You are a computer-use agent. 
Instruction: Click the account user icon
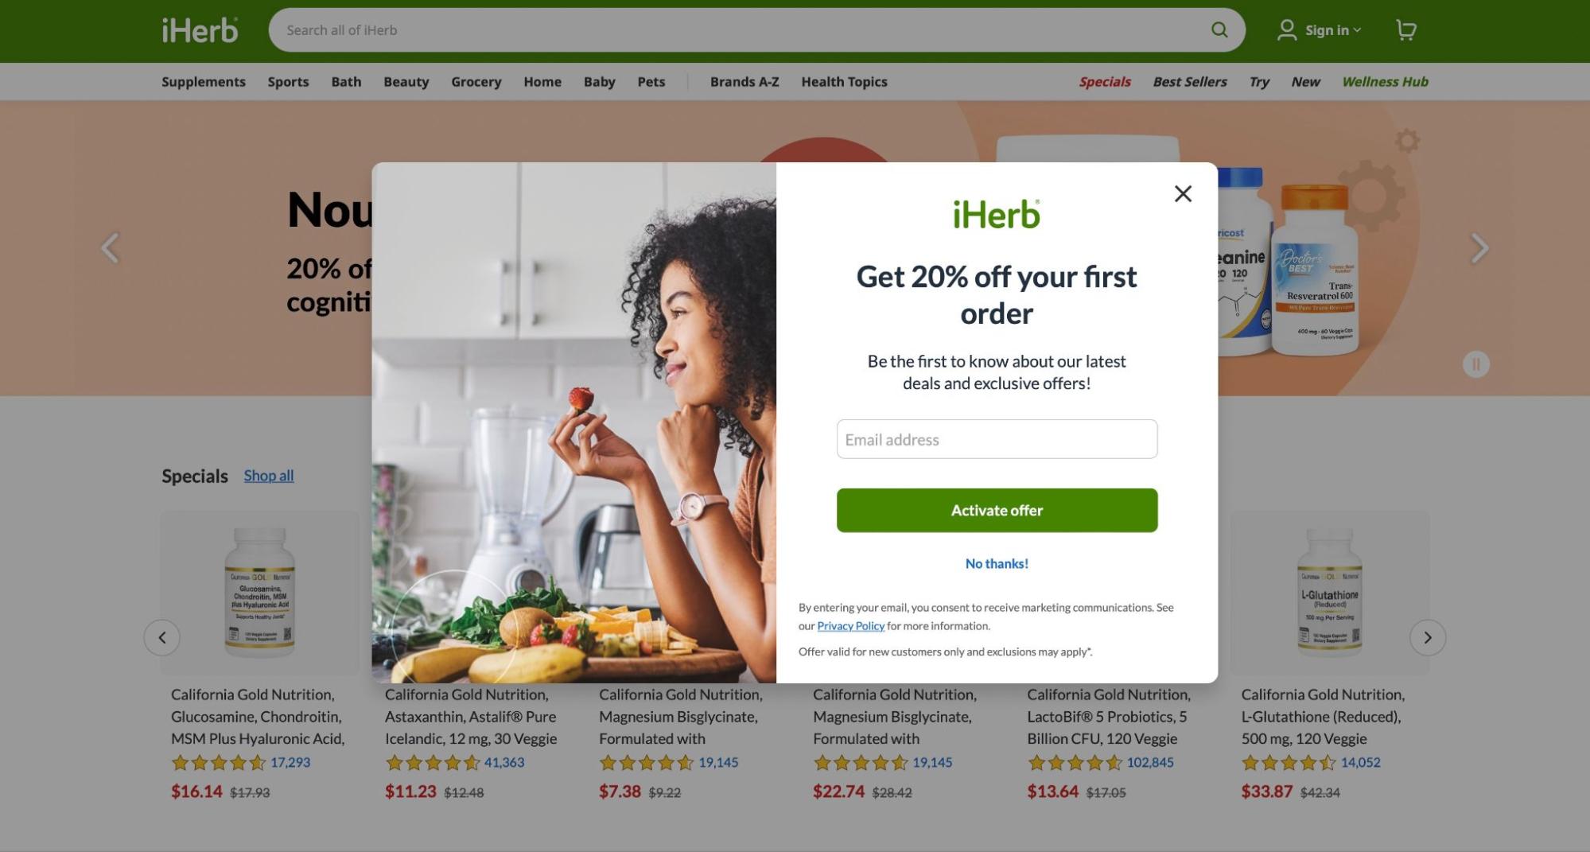1286,30
